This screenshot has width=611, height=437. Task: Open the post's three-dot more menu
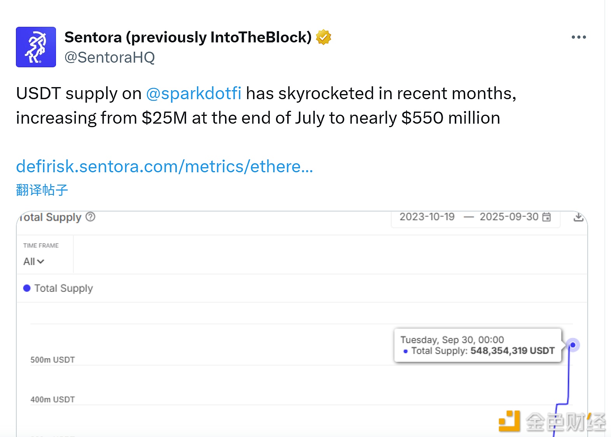579,37
